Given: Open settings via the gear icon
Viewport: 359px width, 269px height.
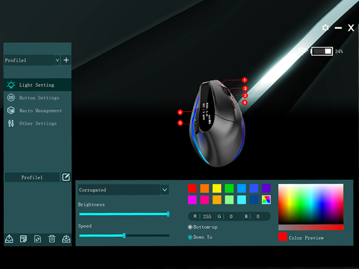Looking at the screenshot, I should 325,28.
